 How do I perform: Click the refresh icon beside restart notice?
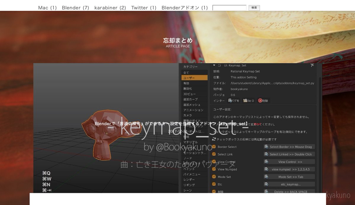214,139
